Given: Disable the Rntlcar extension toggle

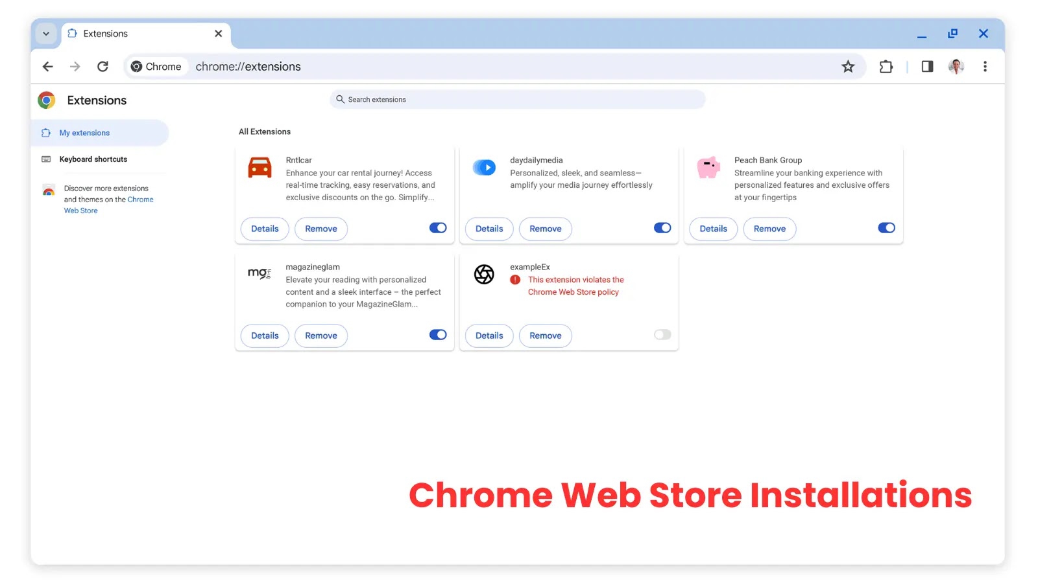Looking at the screenshot, I should coord(438,228).
